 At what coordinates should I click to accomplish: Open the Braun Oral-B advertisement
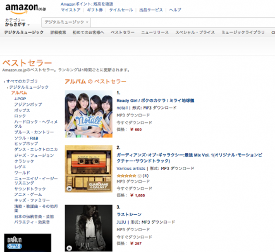point(28,243)
